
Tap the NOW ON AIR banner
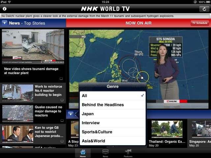tap(138, 23)
